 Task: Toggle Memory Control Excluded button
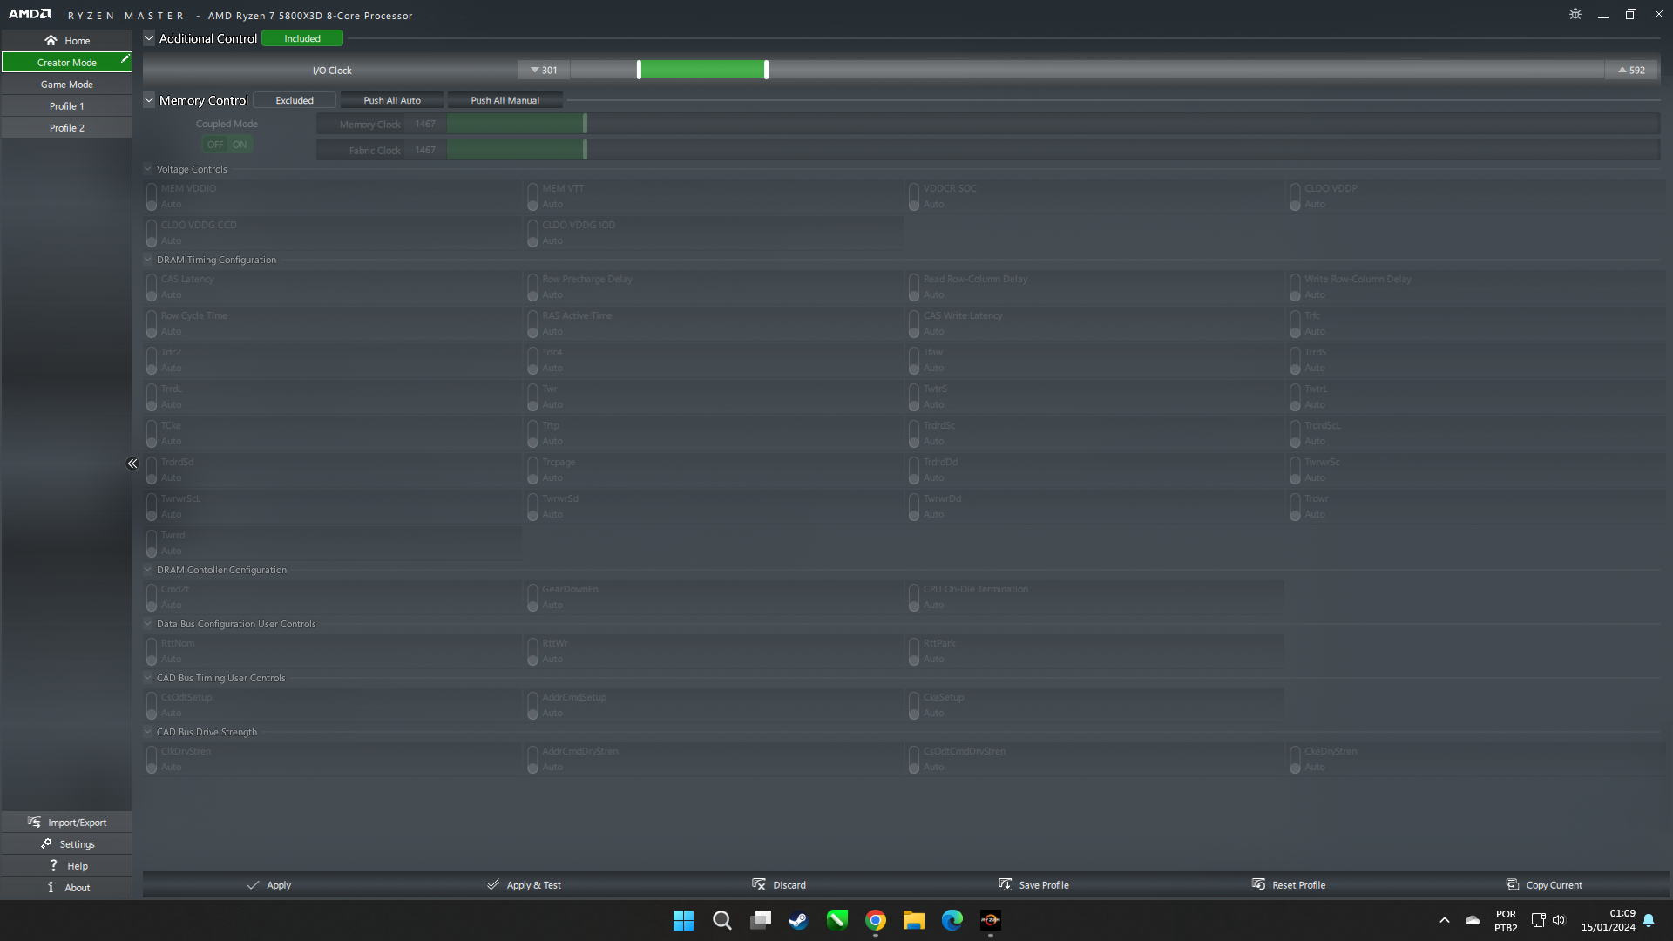coord(295,100)
